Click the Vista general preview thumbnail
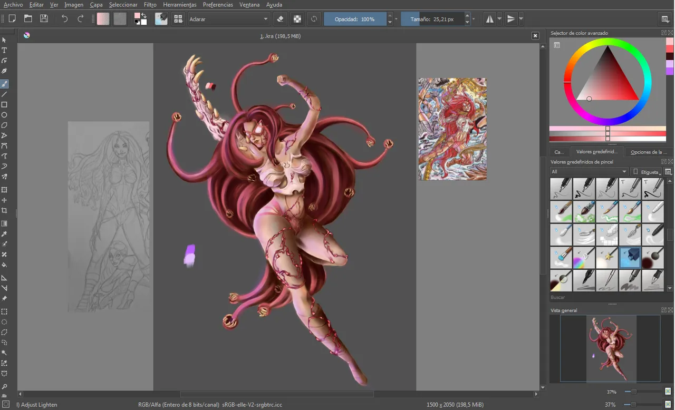The image size is (675, 410). 611,348
